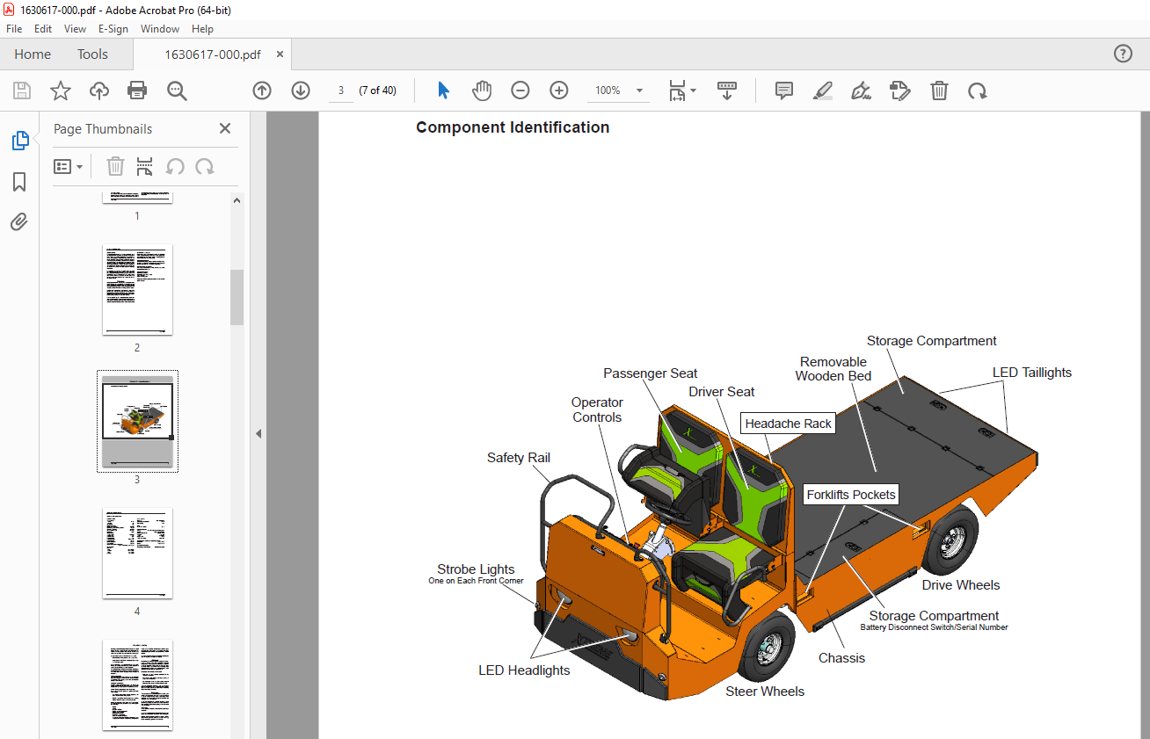Image resolution: width=1150 pixels, height=739 pixels.
Task: Click the Drive Wheels label
Action: (x=961, y=585)
